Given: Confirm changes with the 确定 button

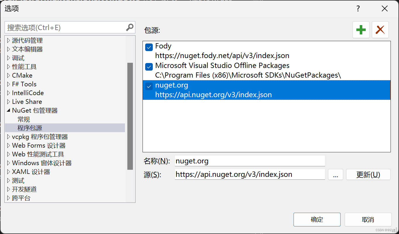Looking at the screenshot, I should point(317,219).
